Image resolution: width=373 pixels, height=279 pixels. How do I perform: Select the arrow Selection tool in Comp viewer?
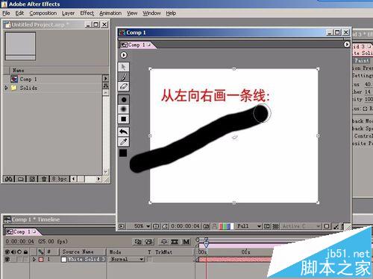[x=124, y=67]
